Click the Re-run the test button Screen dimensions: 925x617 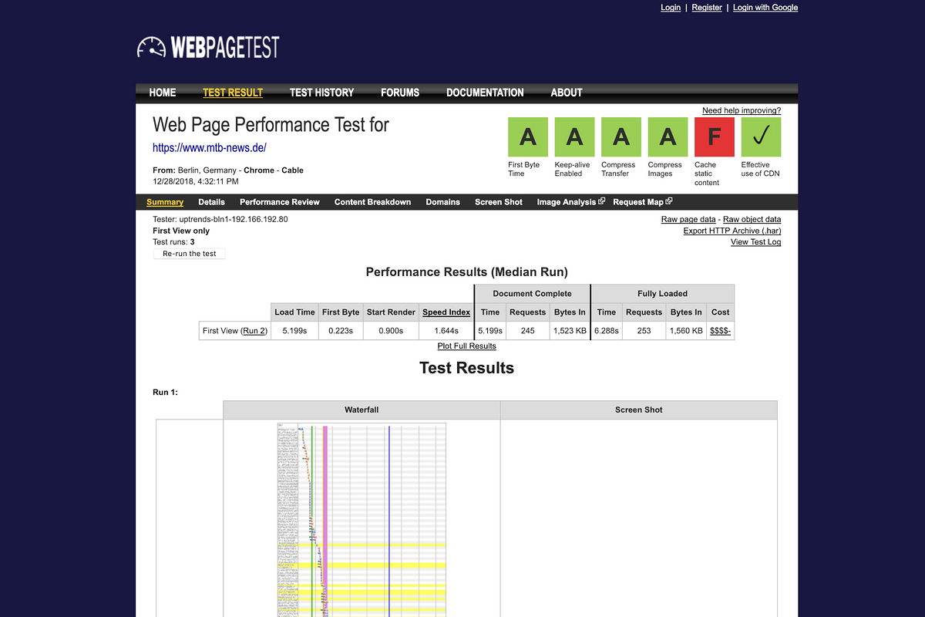[x=190, y=254]
